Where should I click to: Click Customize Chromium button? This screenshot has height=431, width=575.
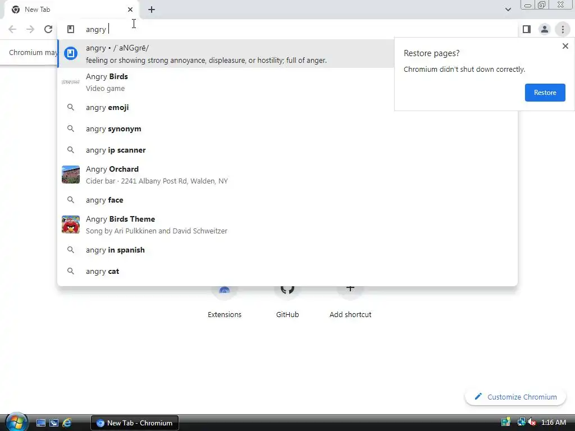pyautogui.click(x=515, y=397)
